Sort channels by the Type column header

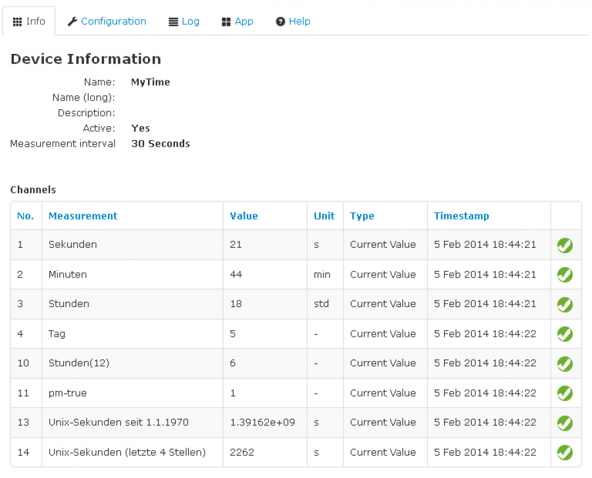click(x=362, y=216)
